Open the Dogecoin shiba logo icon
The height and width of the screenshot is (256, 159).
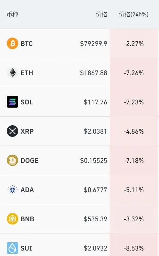pos(12,160)
